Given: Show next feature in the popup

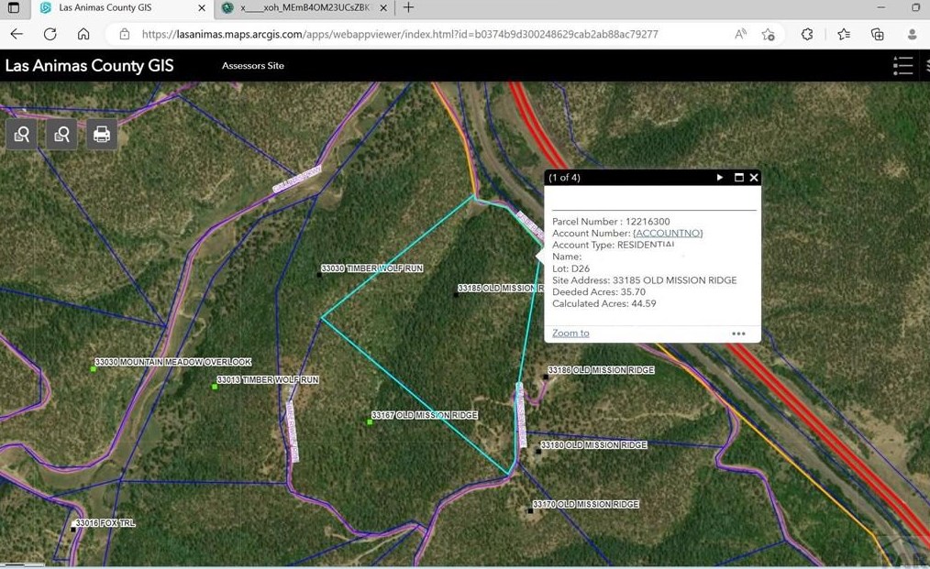Looking at the screenshot, I should pos(720,178).
